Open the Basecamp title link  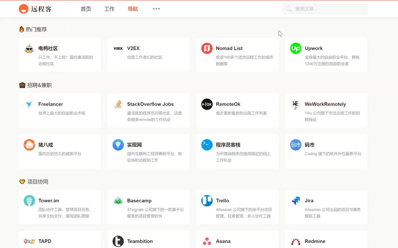pos(139,201)
